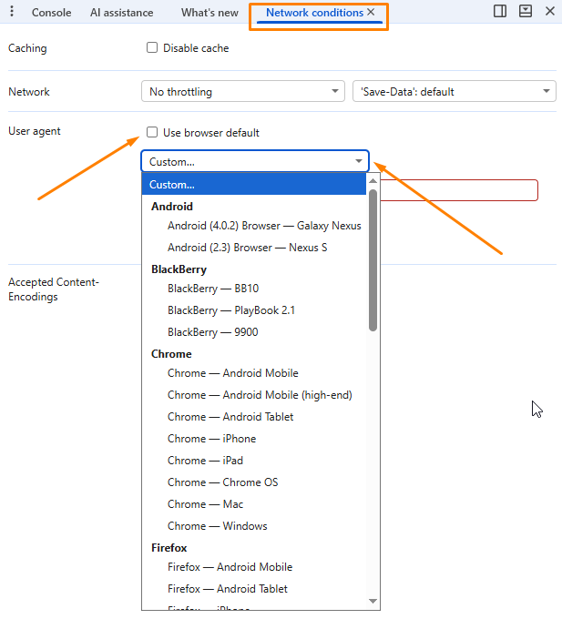
Task: Open the DevTools drawer three-dot menu
Action: 12,12
